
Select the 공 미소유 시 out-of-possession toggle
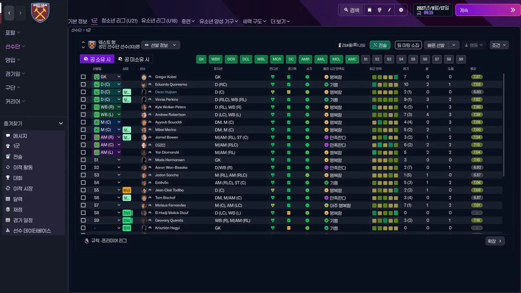click(134, 59)
